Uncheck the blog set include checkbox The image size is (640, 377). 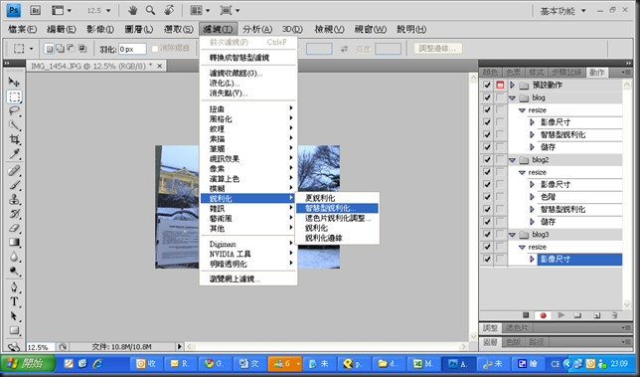click(487, 97)
